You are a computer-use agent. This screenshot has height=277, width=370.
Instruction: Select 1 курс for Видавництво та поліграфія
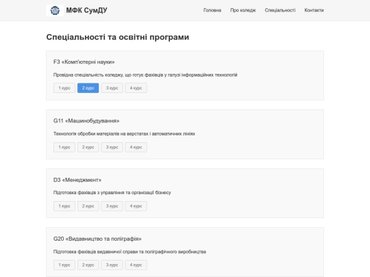point(64,265)
